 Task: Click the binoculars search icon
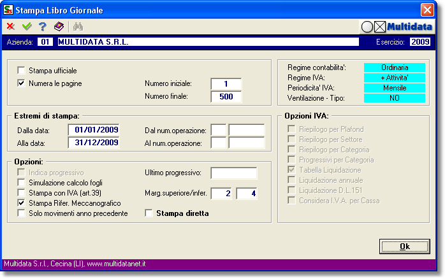78,27
